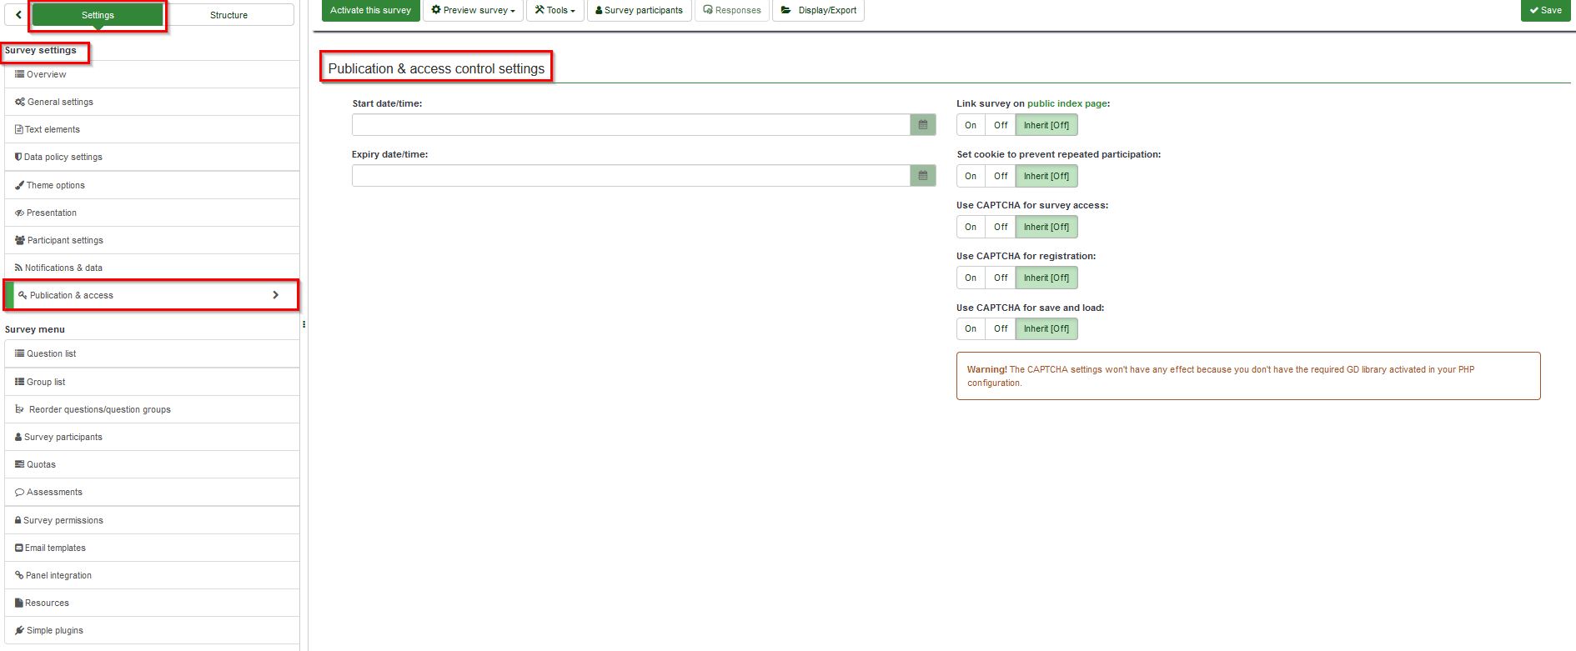Image resolution: width=1576 pixels, height=651 pixels.
Task: Click the Participant settings users icon
Action: (x=20, y=240)
